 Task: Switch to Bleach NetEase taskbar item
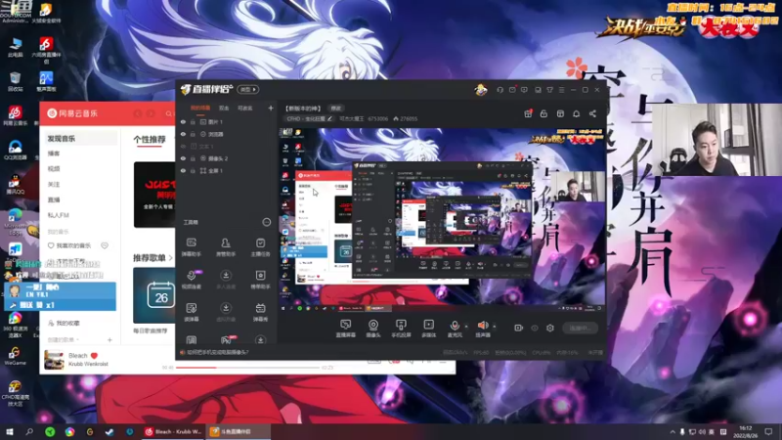coord(173,431)
